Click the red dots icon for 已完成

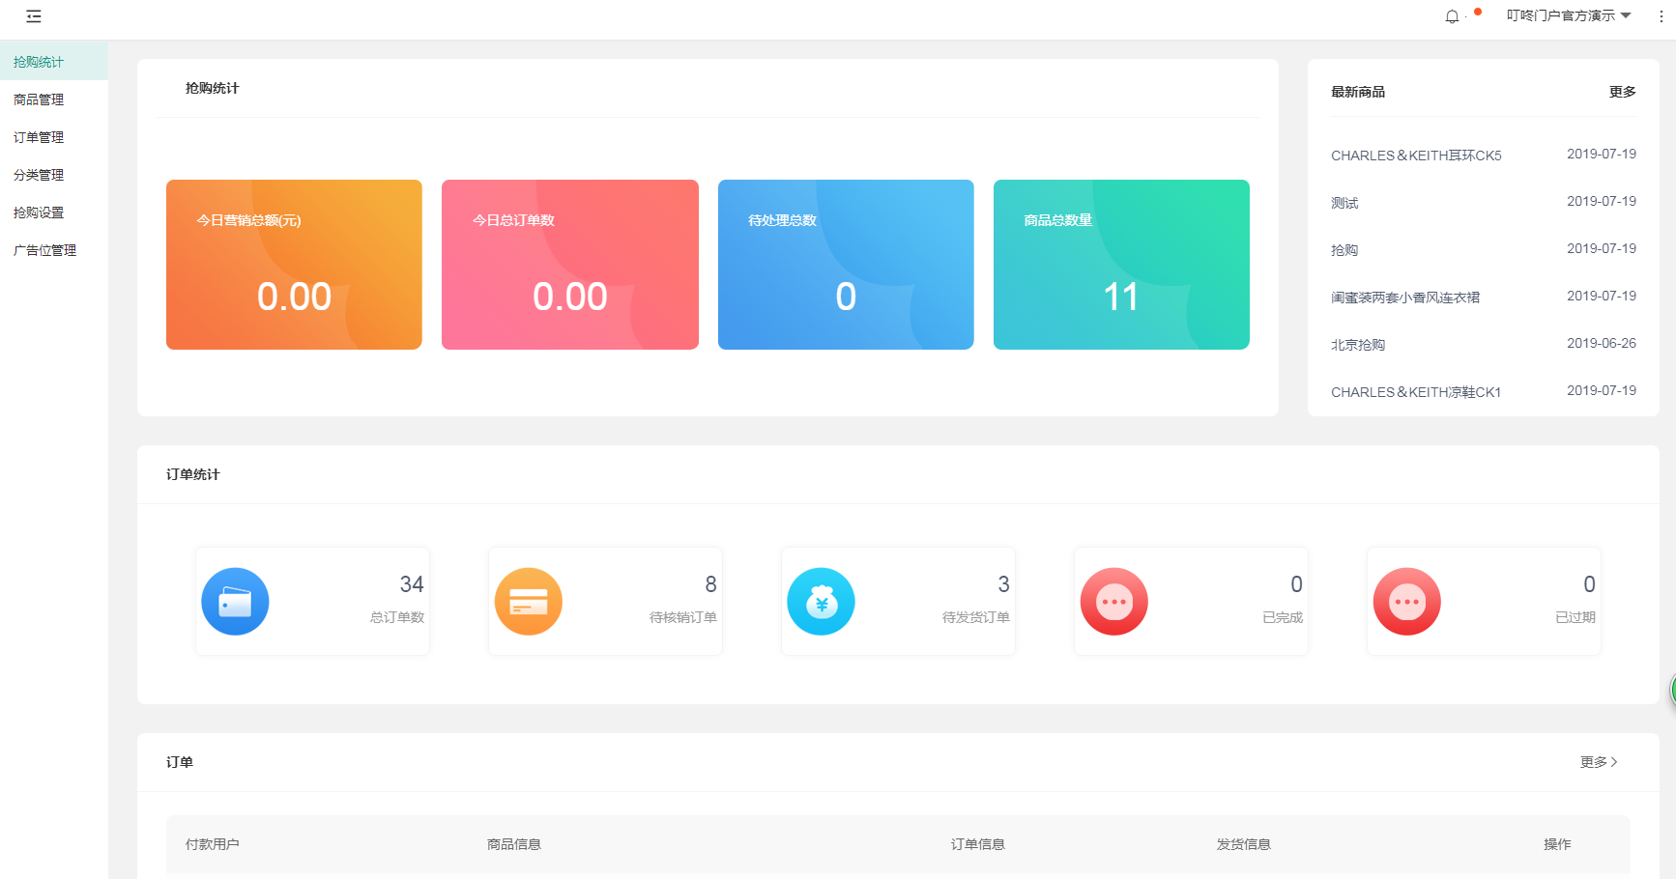coord(1114,602)
